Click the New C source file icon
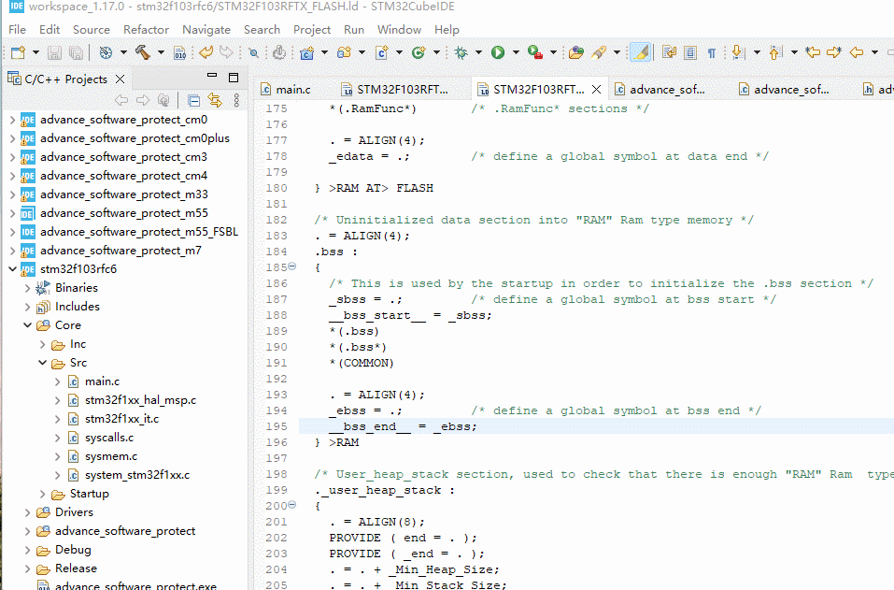This screenshot has width=894, height=590. (x=382, y=53)
